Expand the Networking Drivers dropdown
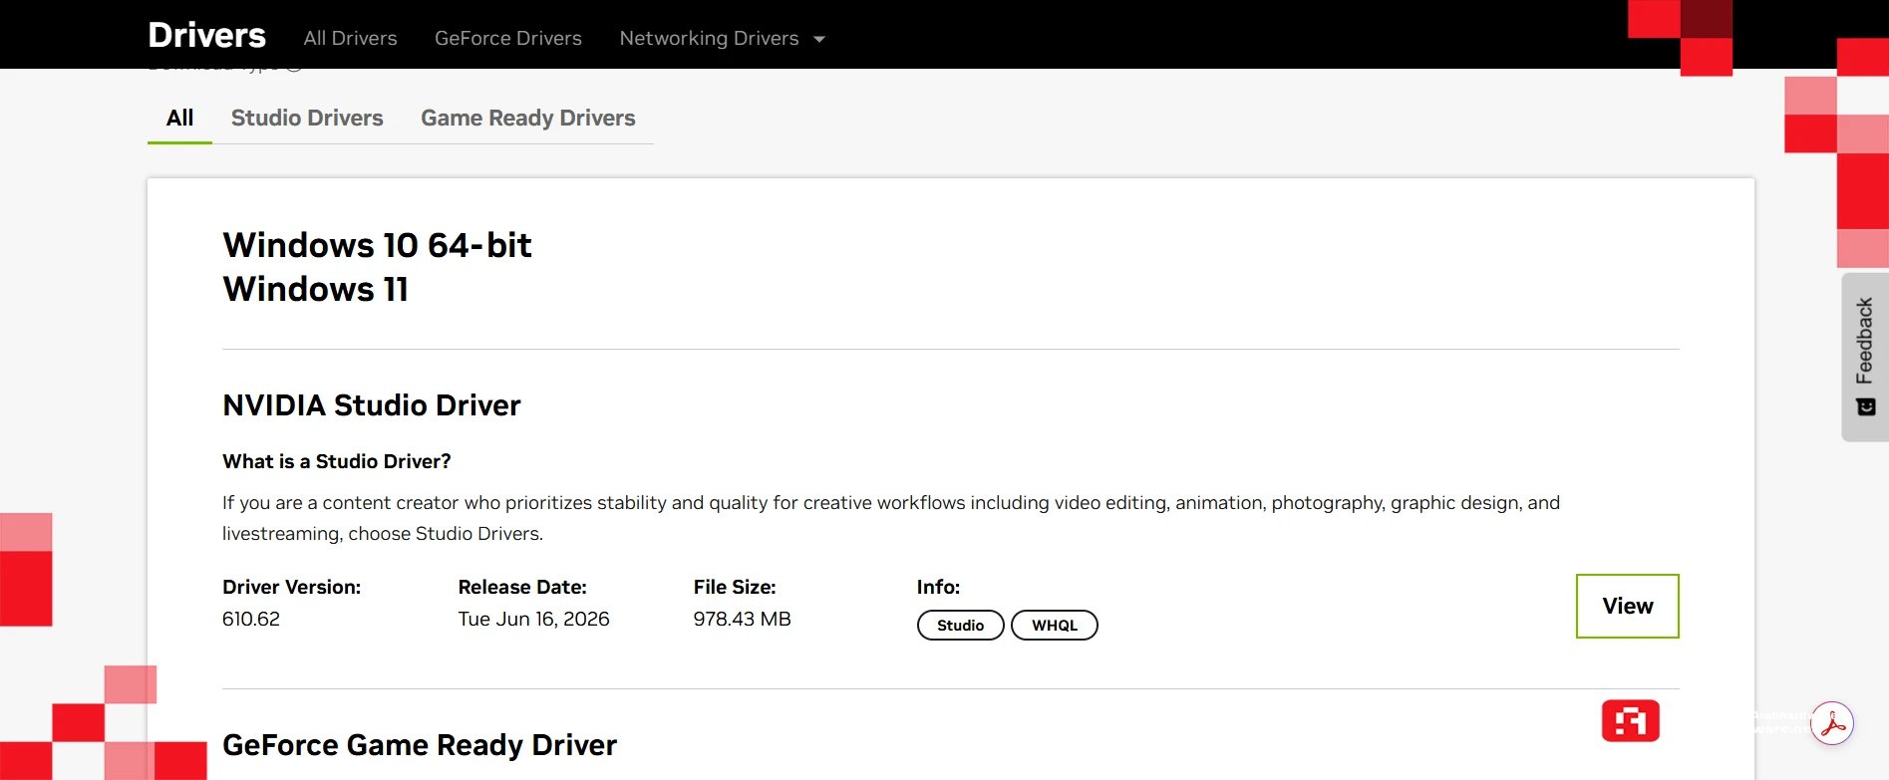This screenshot has height=780, width=1889. [723, 38]
